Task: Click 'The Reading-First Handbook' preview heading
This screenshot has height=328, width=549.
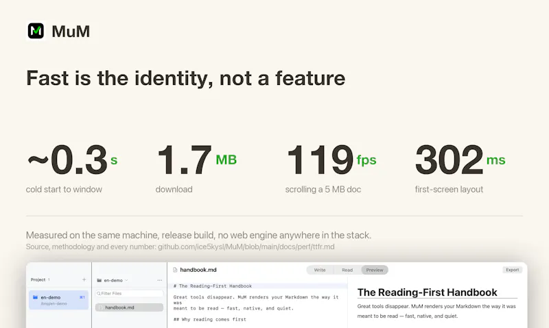Action: click(427, 292)
